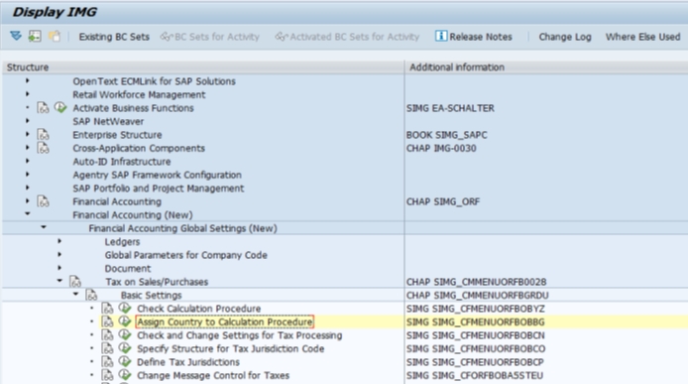Viewport: 688px width, 384px height.
Task: Open documentation icon for Assign Country to Calculation Procedure
Action: pos(107,321)
